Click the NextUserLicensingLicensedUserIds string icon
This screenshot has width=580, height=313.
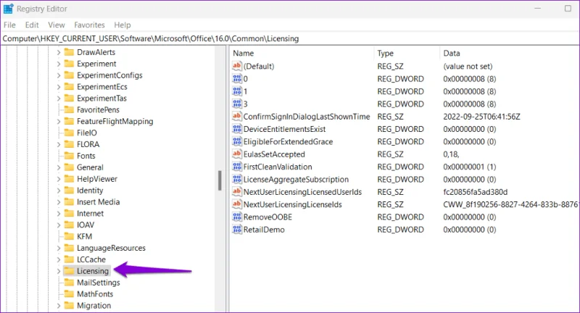point(237,192)
